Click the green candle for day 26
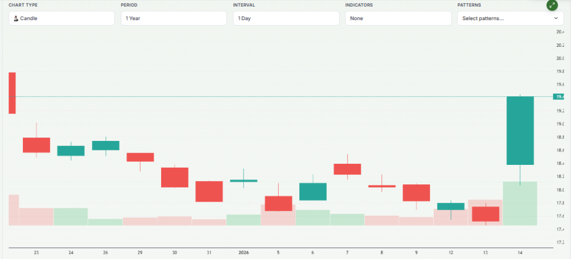 click(105, 145)
